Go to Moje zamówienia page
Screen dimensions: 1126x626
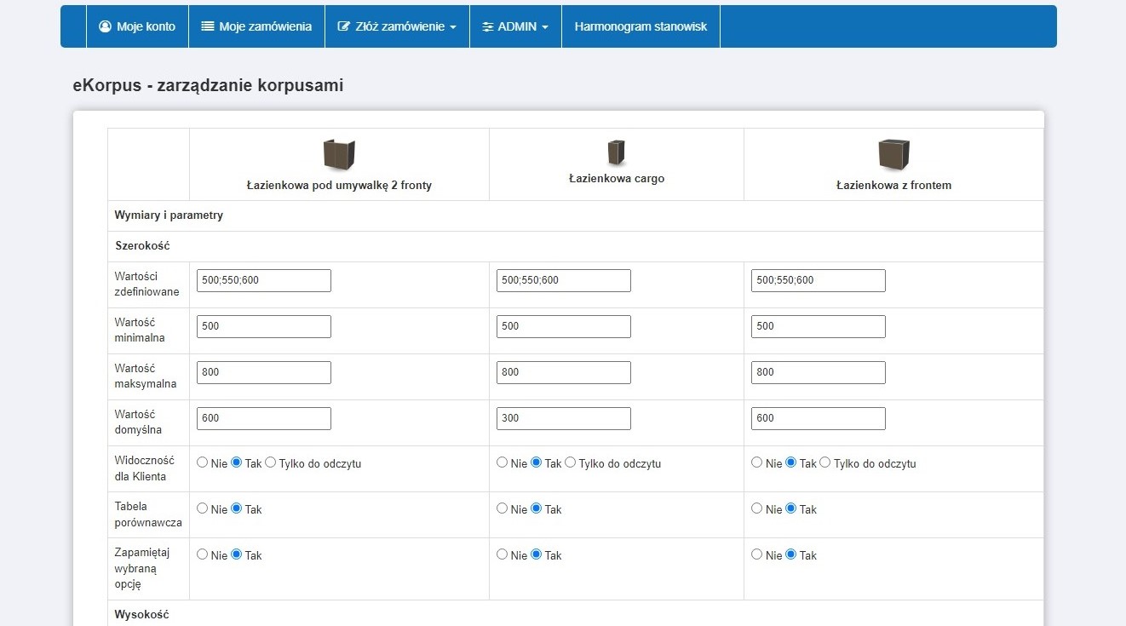click(256, 26)
